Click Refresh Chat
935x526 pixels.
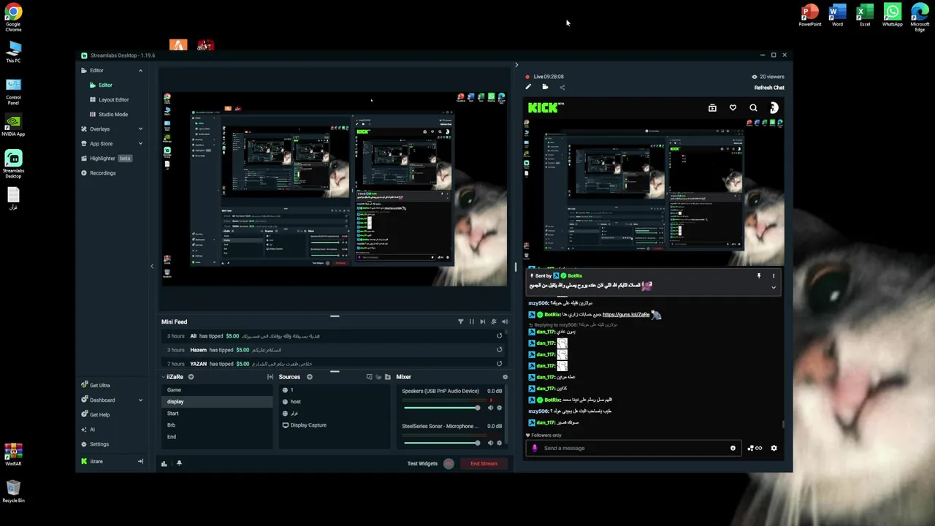pyautogui.click(x=769, y=88)
